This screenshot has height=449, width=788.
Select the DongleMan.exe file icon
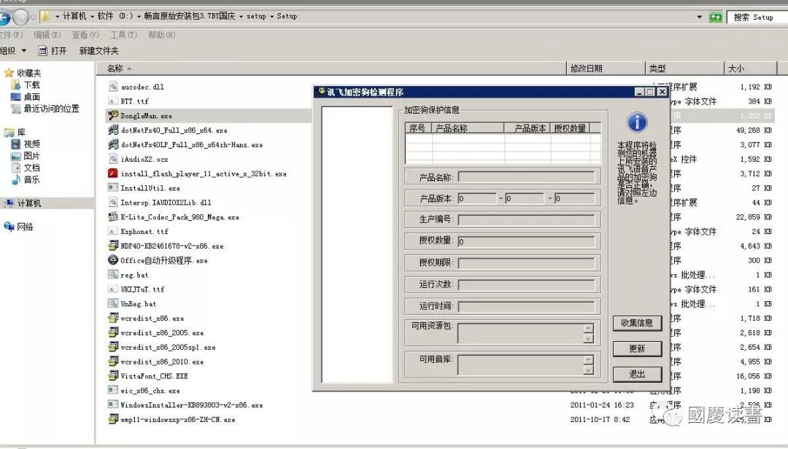click(113, 115)
